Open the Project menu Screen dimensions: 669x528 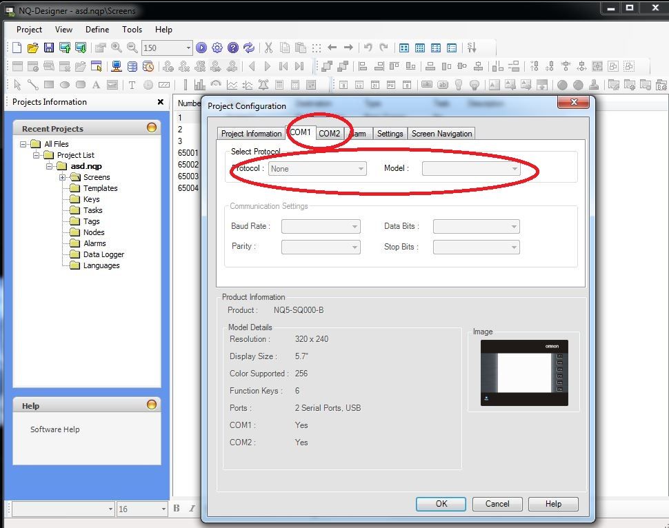(29, 30)
